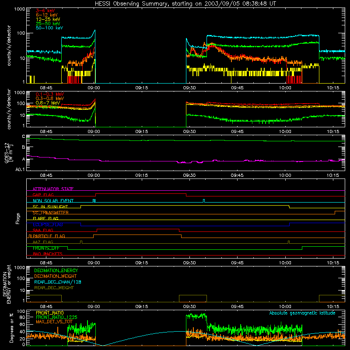
Task: Select the 3-6 keV legend label
Action: click(x=45, y=10)
